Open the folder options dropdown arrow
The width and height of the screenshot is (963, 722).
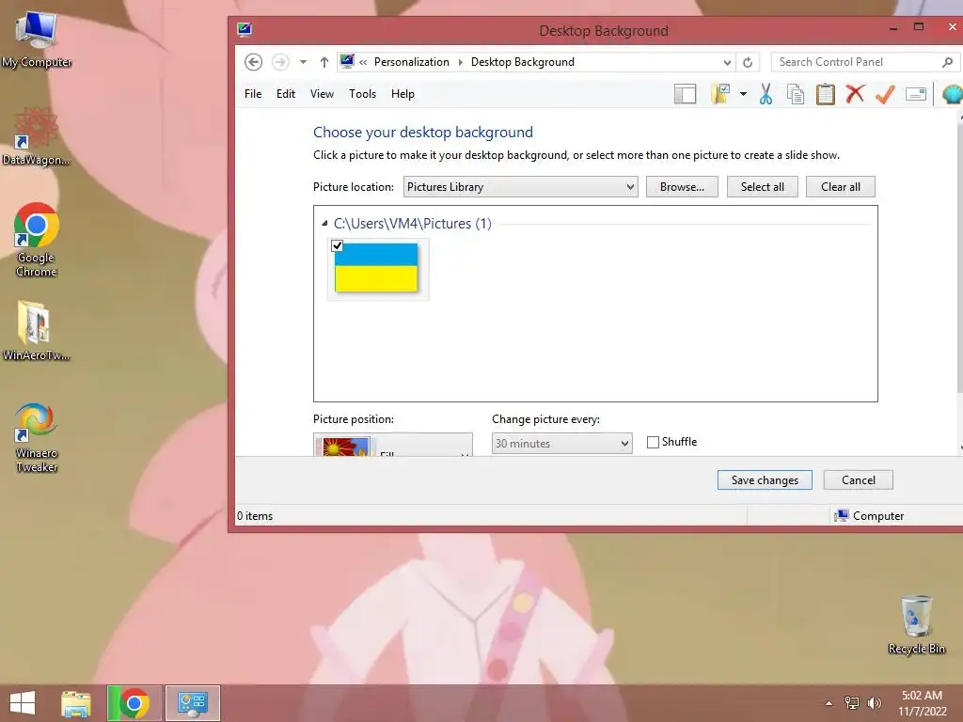pos(743,94)
